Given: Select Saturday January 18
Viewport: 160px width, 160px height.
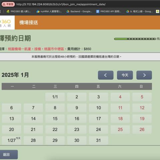Looking at the screenshot, I should 120,119.
